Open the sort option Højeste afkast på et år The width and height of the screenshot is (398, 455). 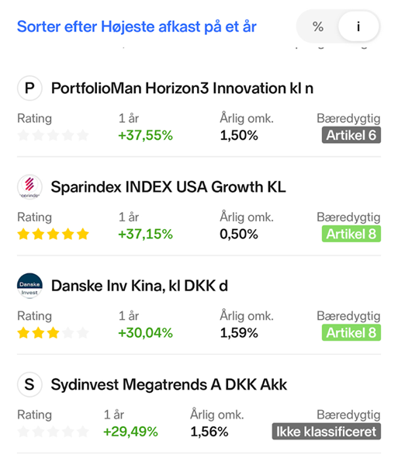pyautogui.click(x=137, y=26)
